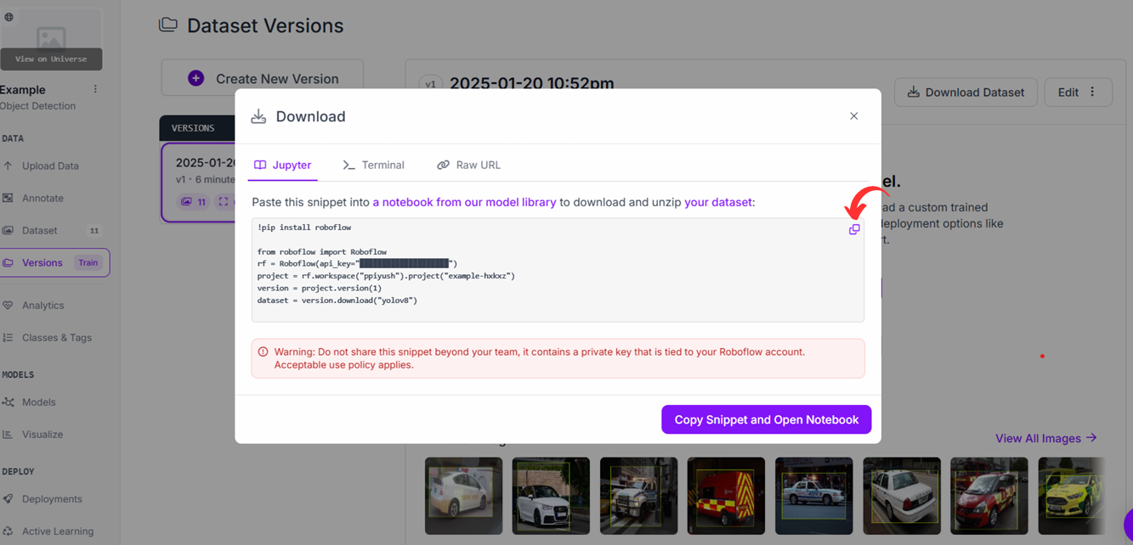Click the 11 count badge beside Dataset
Screen dimensions: 1133x545
point(94,230)
